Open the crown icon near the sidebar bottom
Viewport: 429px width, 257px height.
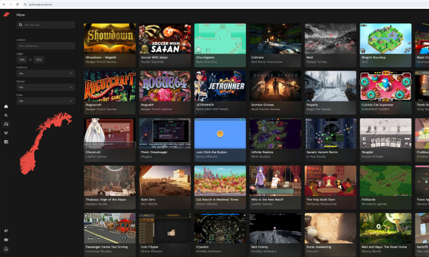(6, 240)
